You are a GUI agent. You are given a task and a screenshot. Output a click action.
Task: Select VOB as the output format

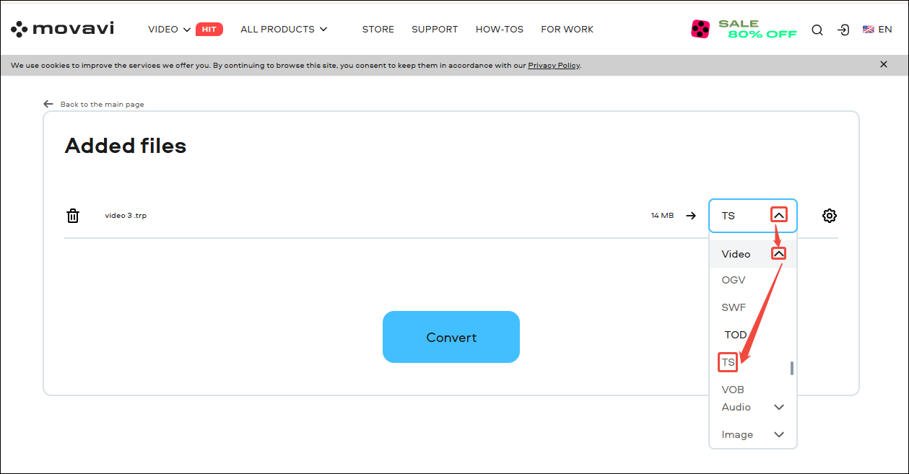[732, 390]
